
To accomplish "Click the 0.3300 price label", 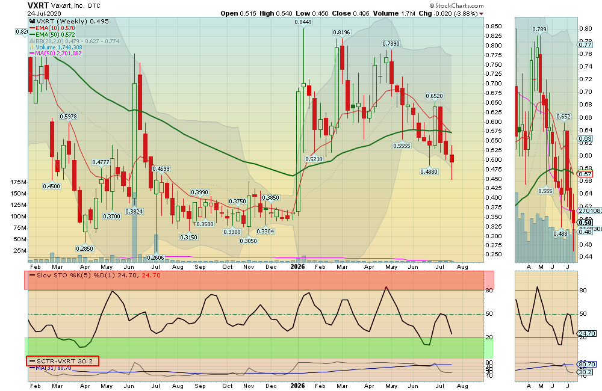I will point(232,232).
